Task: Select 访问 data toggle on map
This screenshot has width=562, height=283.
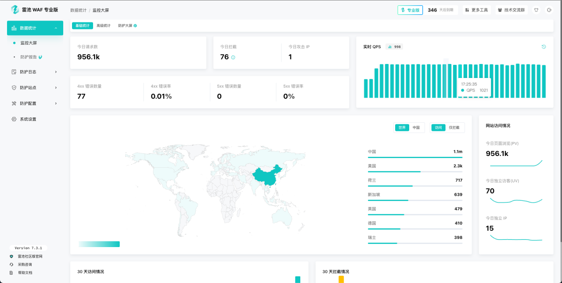Action: 438,127
